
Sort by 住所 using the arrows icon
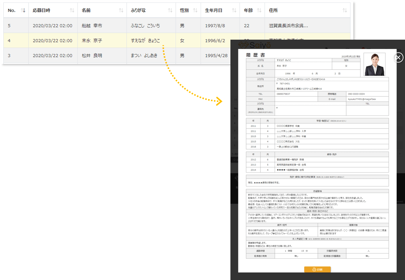tap(344, 10)
